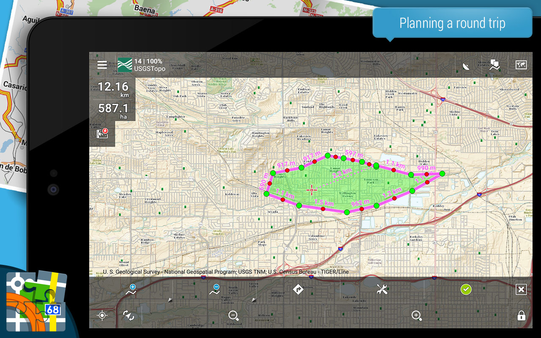Expand the add point options arrow
The height and width of the screenshot is (338, 541).
[170, 300]
